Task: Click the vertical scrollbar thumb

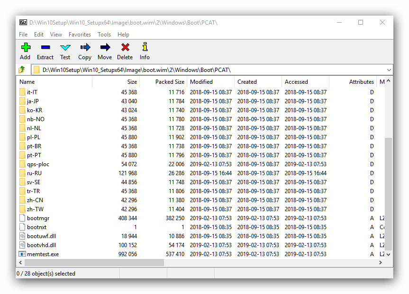Action: pyautogui.click(x=389, y=193)
